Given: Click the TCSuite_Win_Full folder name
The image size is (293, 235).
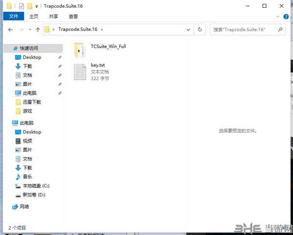Looking at the screenshot, I should [108, 46].
